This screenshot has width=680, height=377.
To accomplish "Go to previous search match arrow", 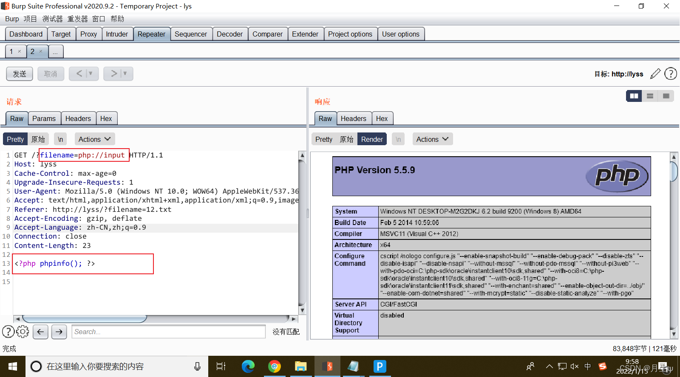I will (x=40, y=332).
